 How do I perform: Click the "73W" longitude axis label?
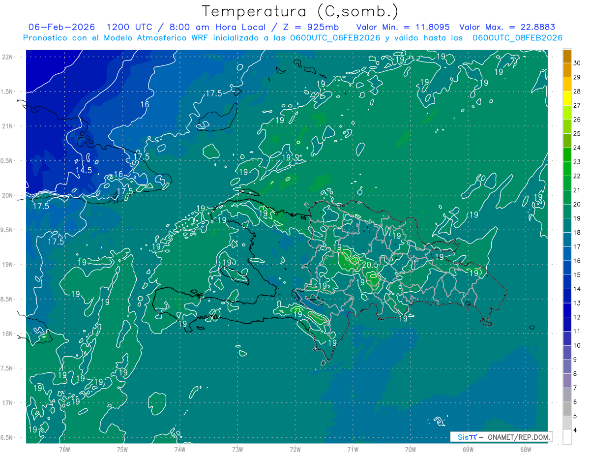click(x=237, y=450)
